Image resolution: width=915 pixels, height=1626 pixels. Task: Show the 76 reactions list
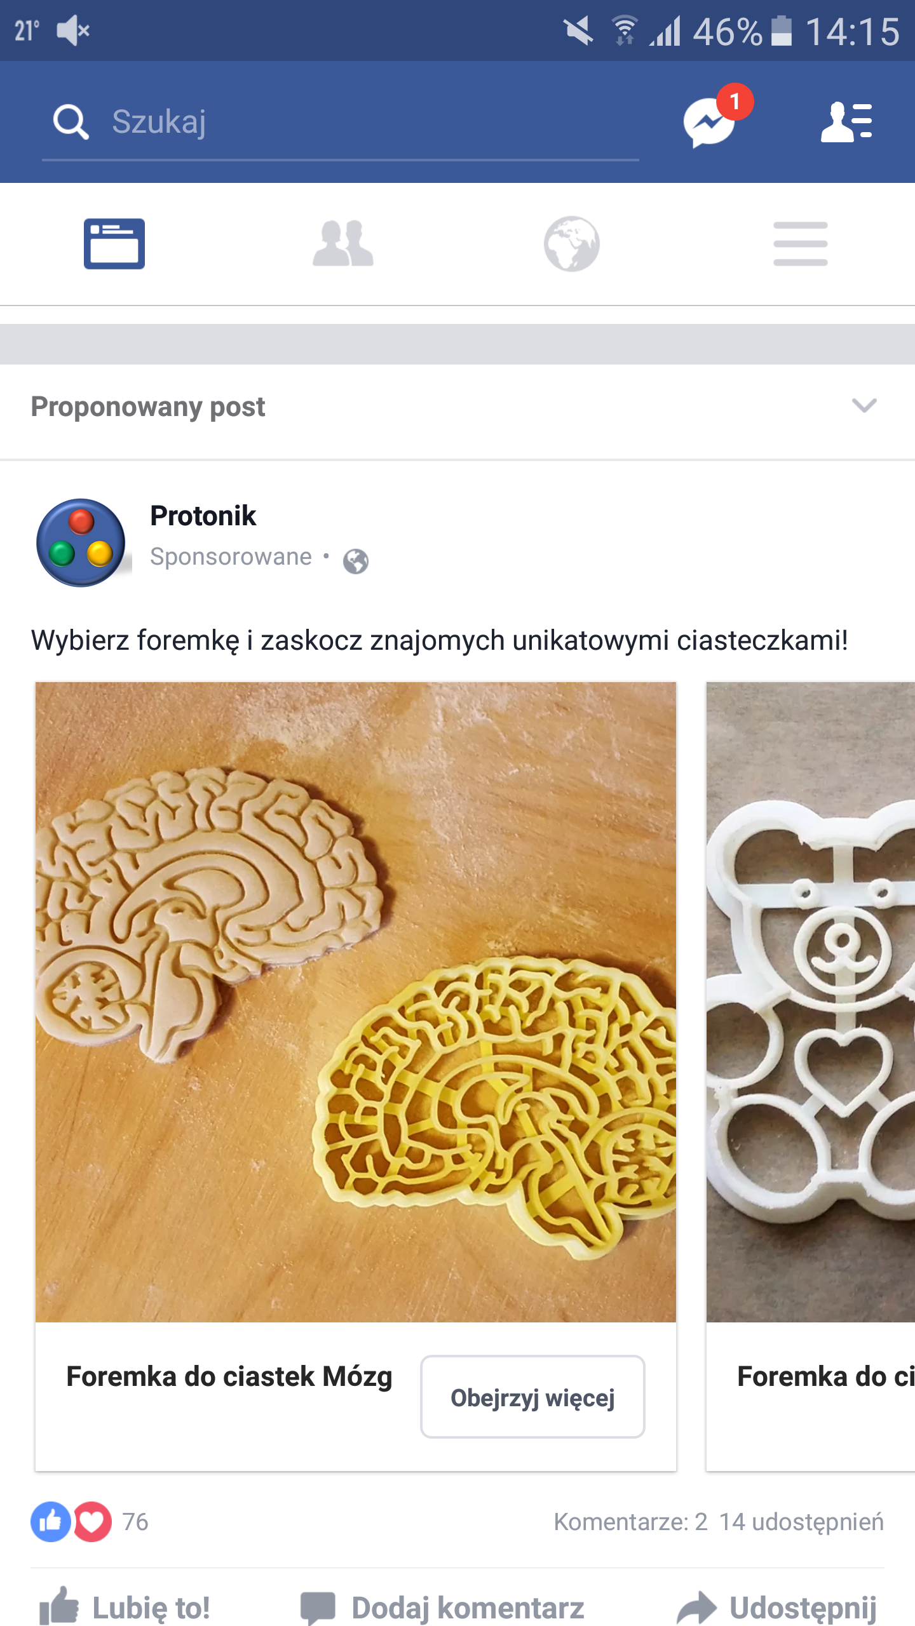coord(90,1522)
